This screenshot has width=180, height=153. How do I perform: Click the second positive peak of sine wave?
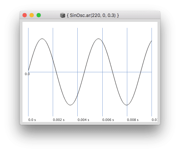[x=98, y=39]
